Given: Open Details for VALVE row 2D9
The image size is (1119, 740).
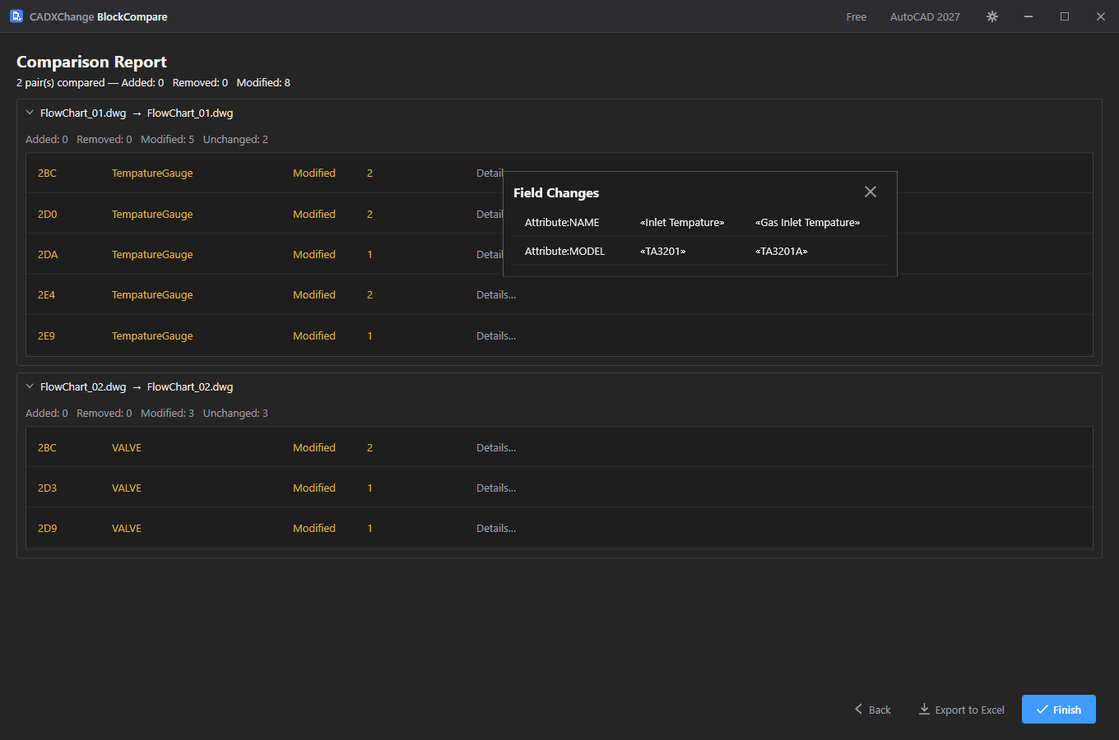Looking at the screenshot, I should pyautogui.click(x=496, y=528).
